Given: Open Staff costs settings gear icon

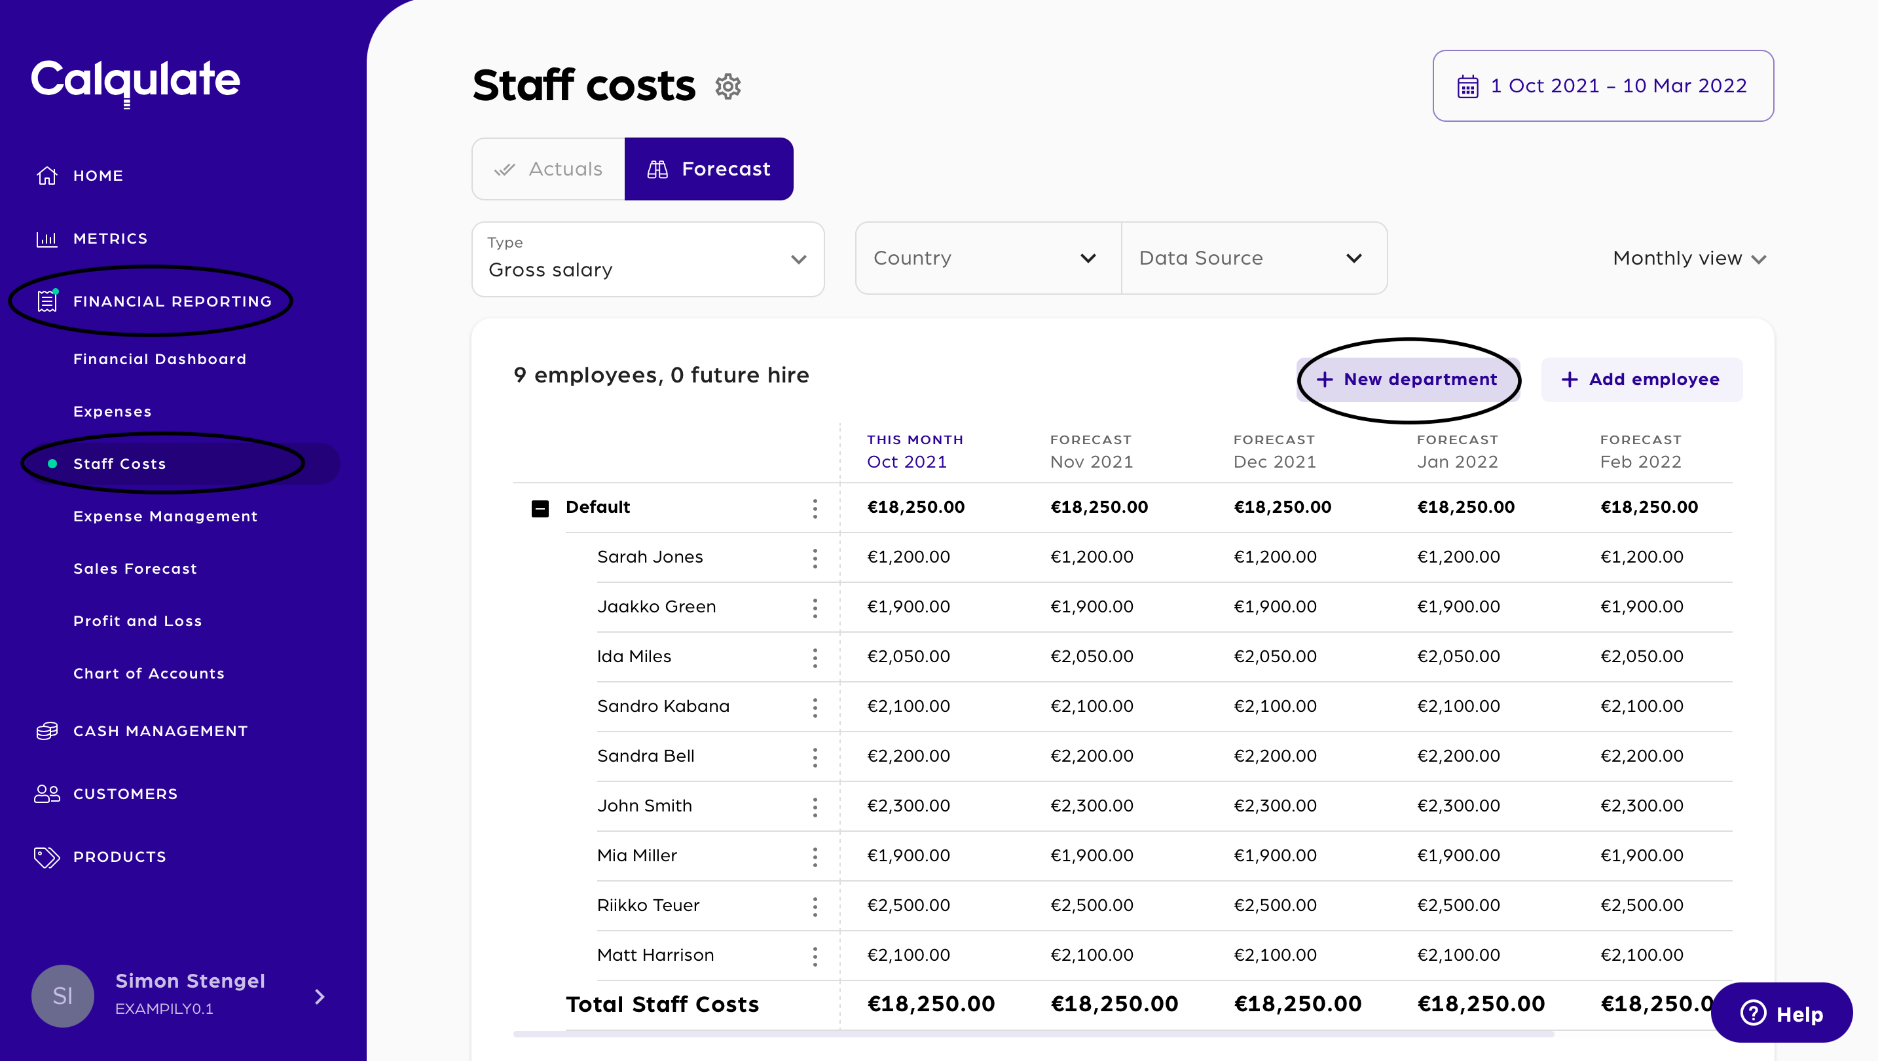Looking at the screenshot, I should (727, 86).
